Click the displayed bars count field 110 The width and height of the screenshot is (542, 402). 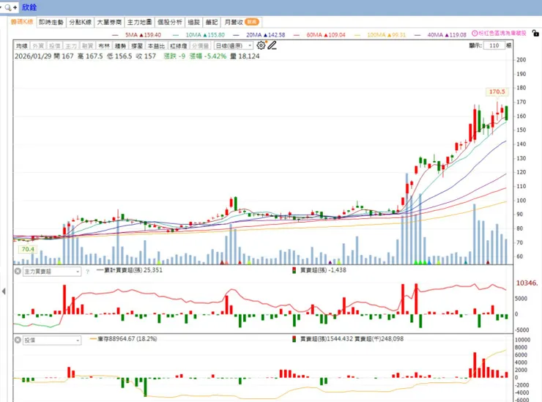pyautogui.click(x=494, y=45)
